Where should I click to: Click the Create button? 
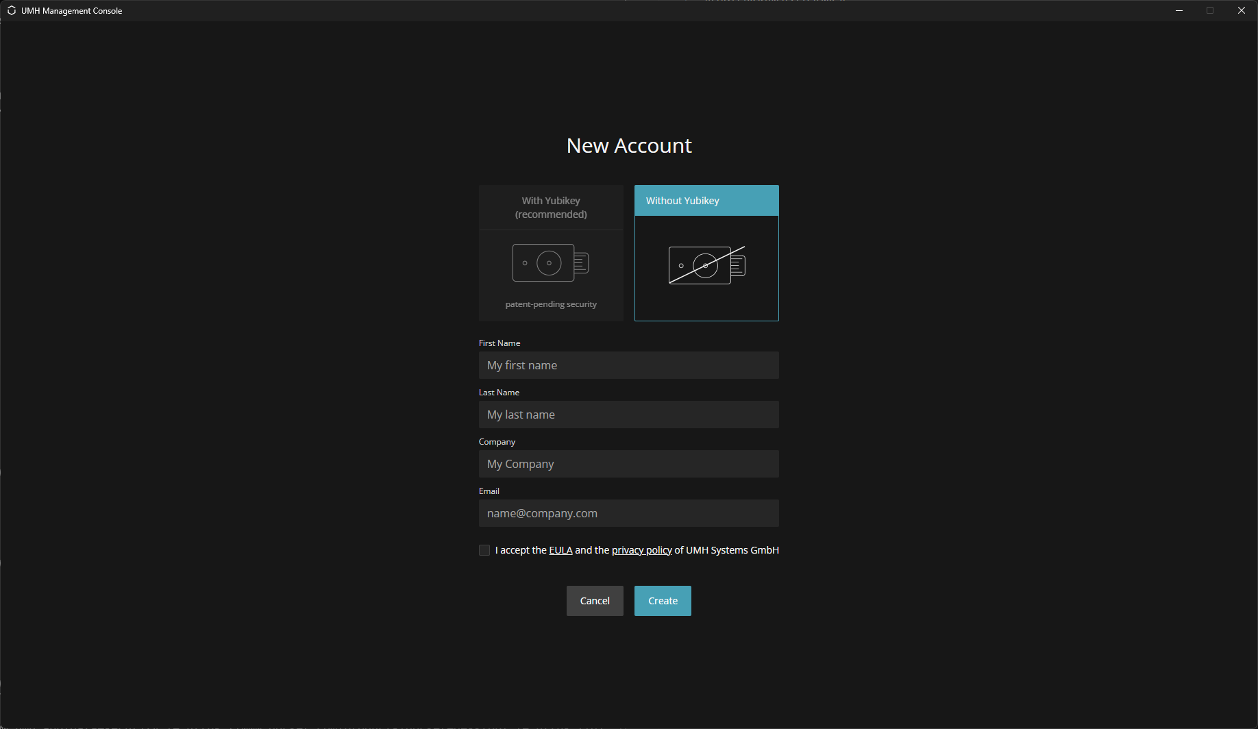(x=663, y=601)
